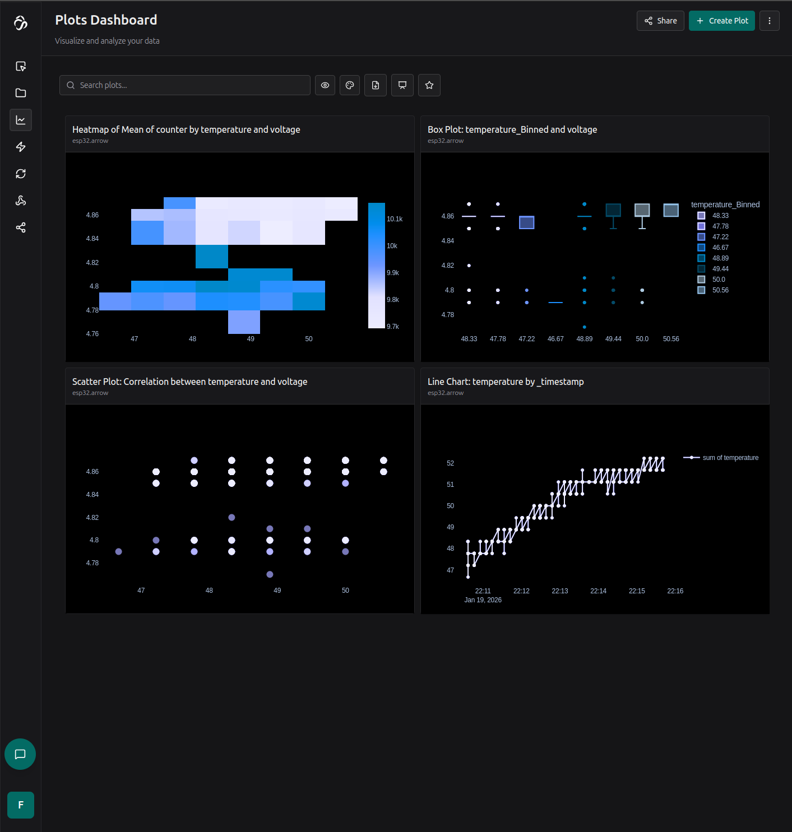Click the Share button
The height and width of the screenshot is (832, 792).
(660, 21)
